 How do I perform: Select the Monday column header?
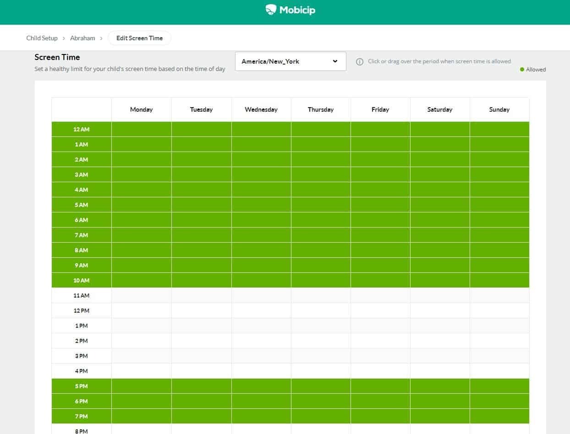142,109
